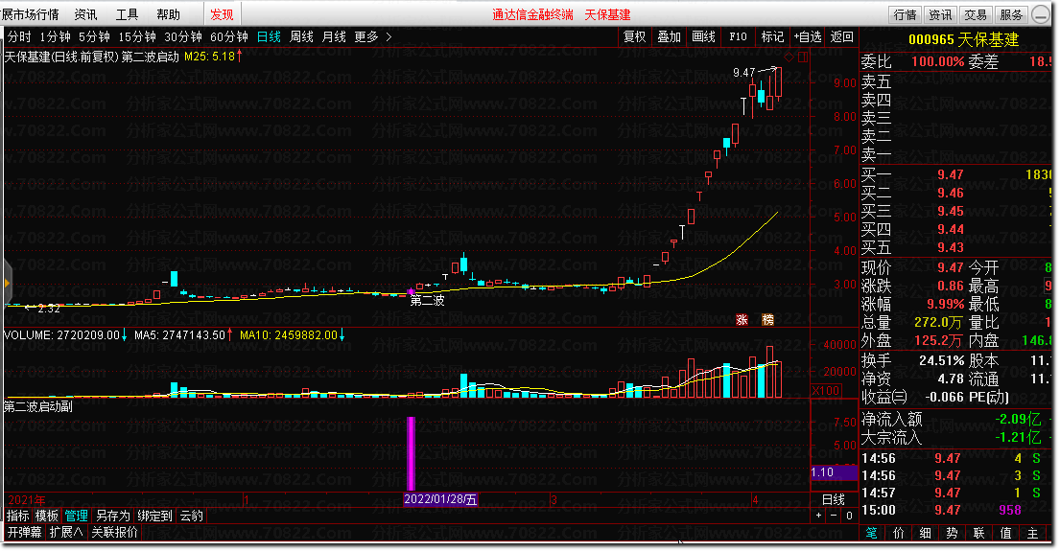This screenshot has height=551, width=1060.
Task: Switch to 5分钟 chart
Action: click(x=94, y=36)
